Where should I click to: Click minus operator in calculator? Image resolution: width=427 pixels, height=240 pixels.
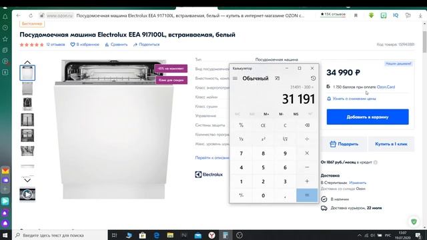point(307,167)
